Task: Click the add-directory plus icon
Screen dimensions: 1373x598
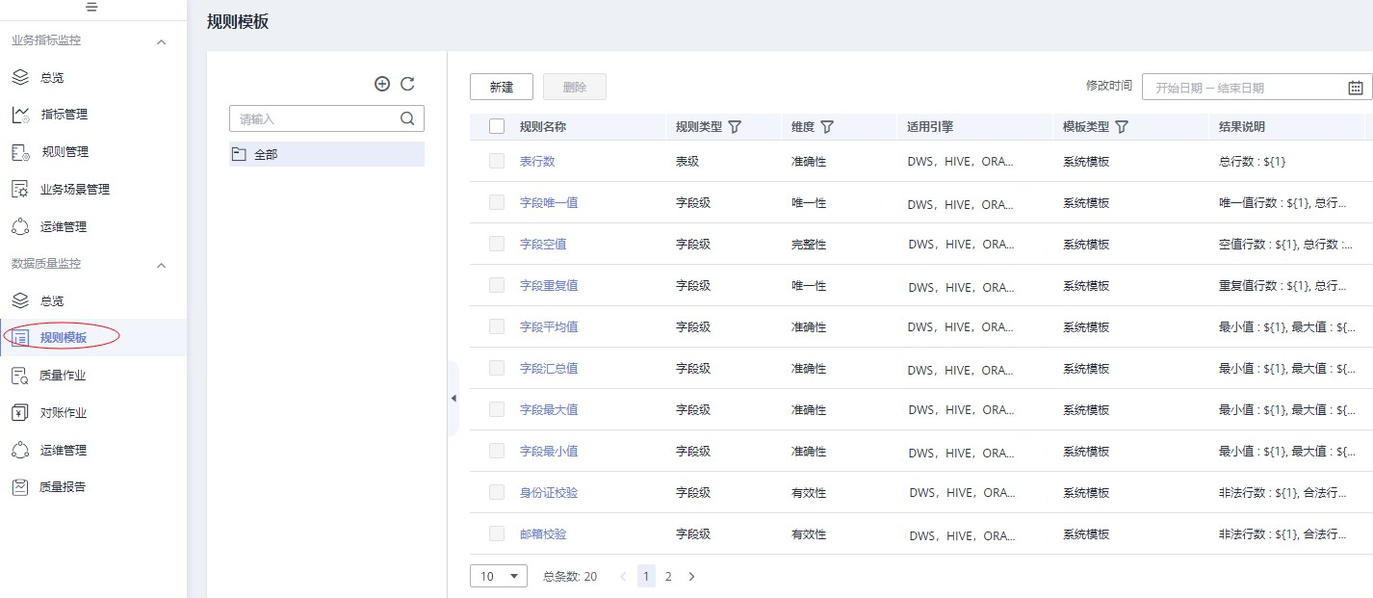Action: [x=382, y=84]
